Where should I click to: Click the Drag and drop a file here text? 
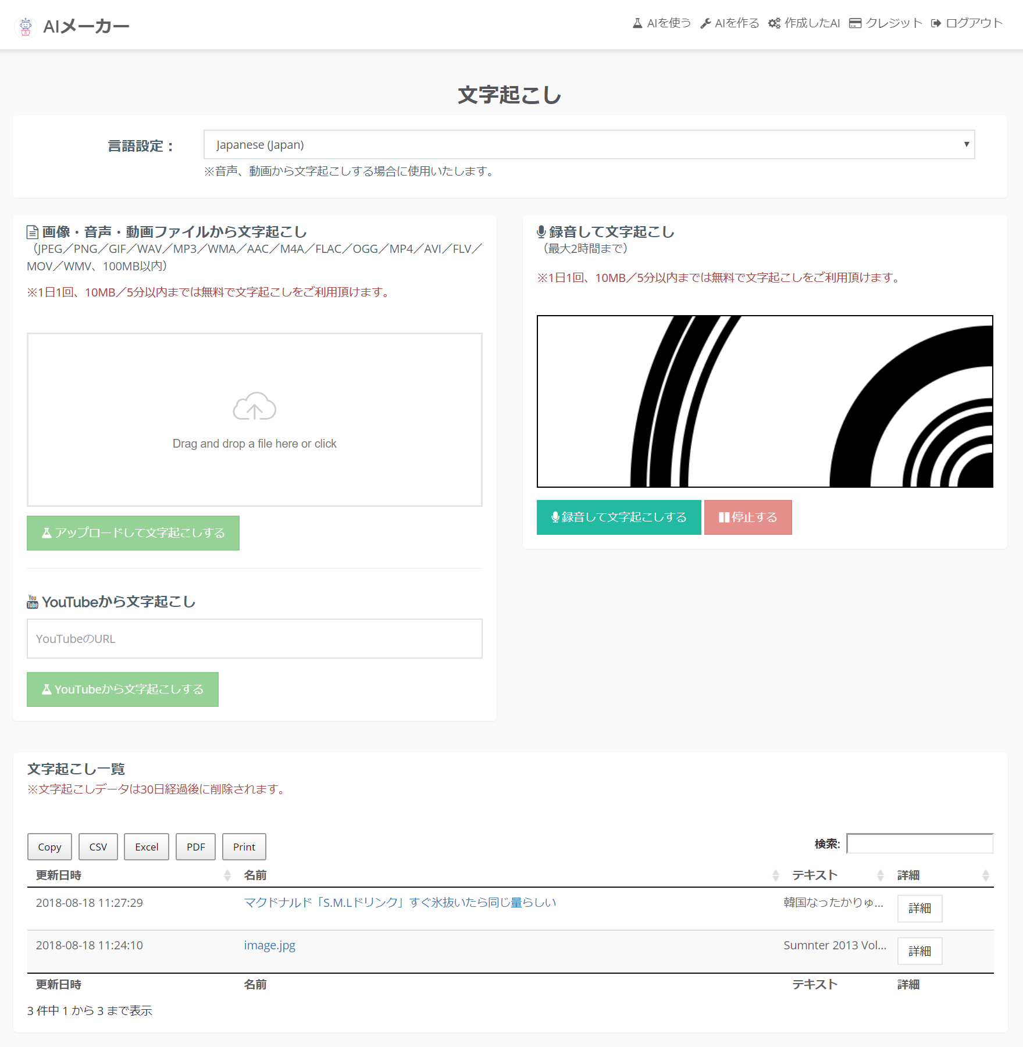[x=254, y=444]
